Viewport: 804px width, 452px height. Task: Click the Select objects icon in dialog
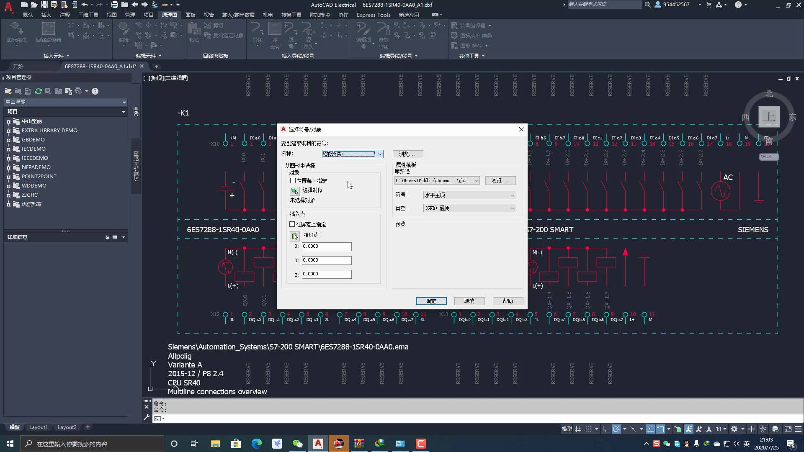pos(294,191)
